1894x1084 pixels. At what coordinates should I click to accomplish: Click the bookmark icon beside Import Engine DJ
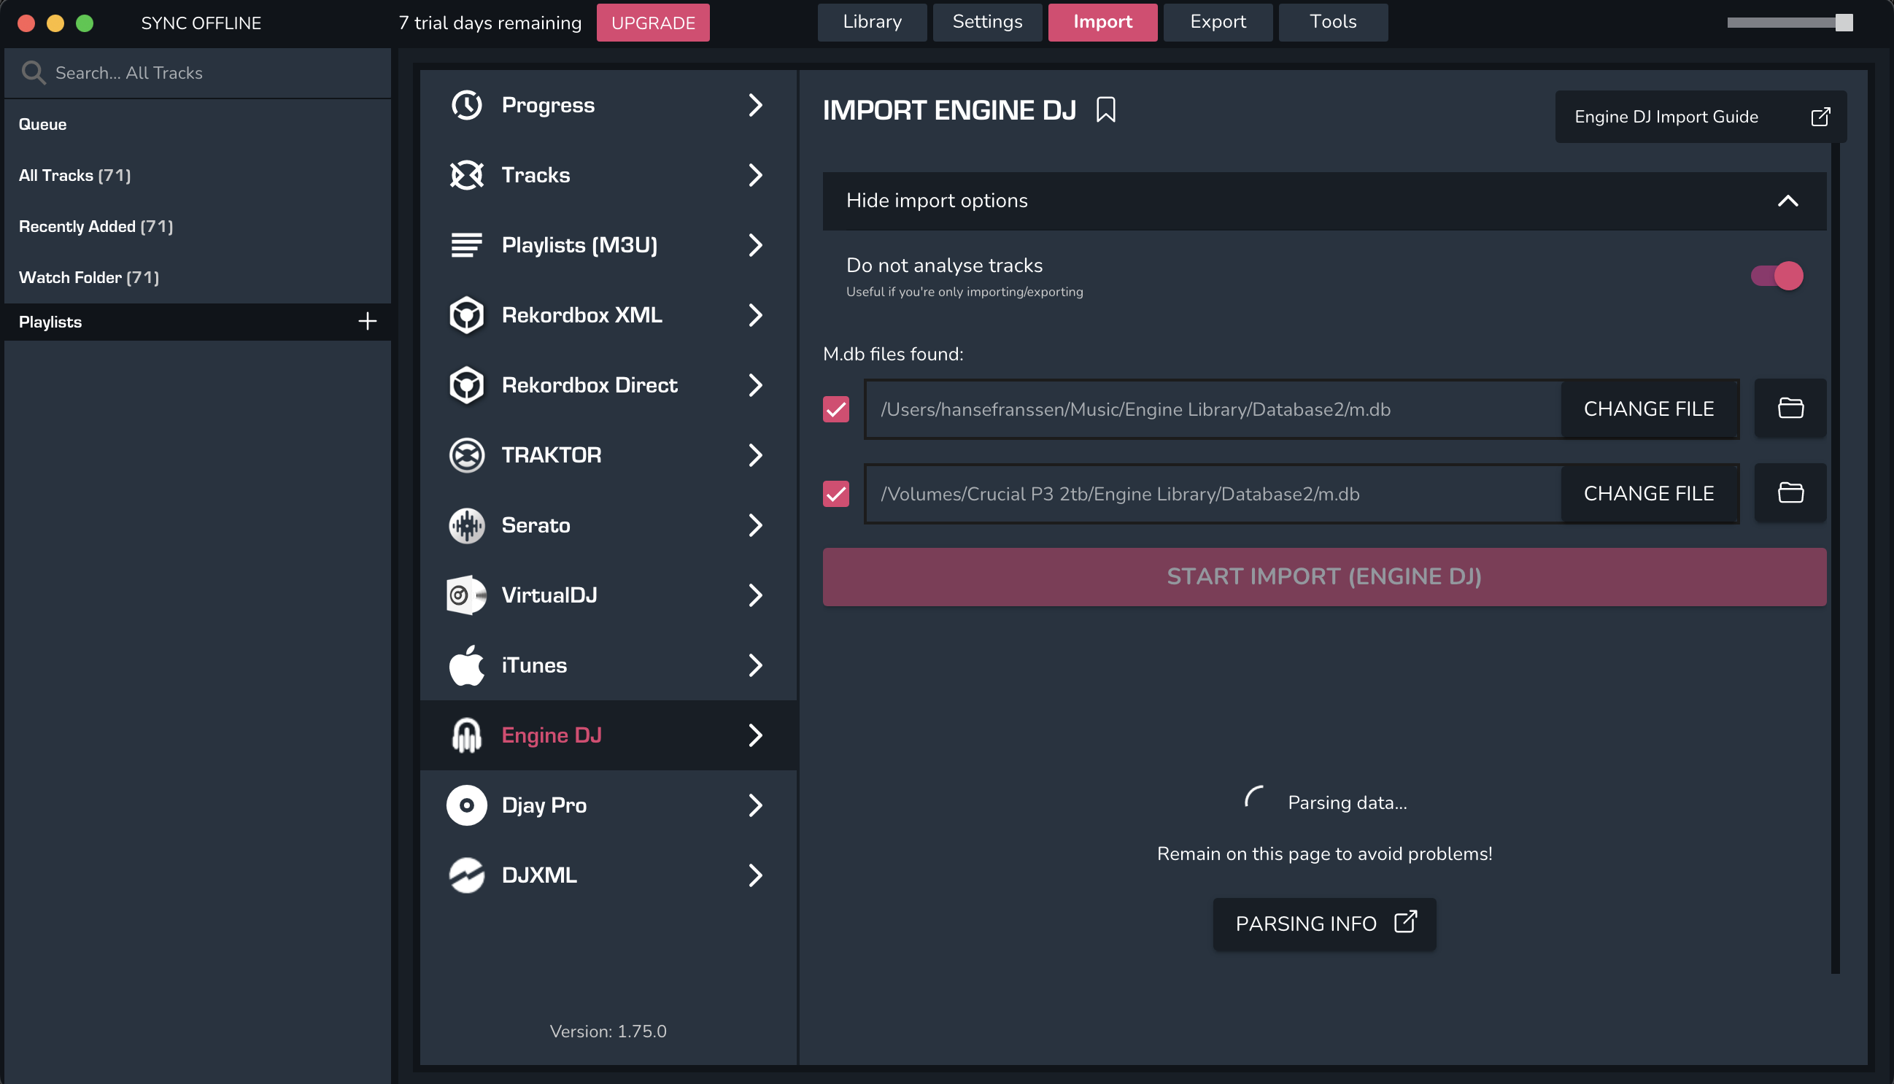(1105, 110)
